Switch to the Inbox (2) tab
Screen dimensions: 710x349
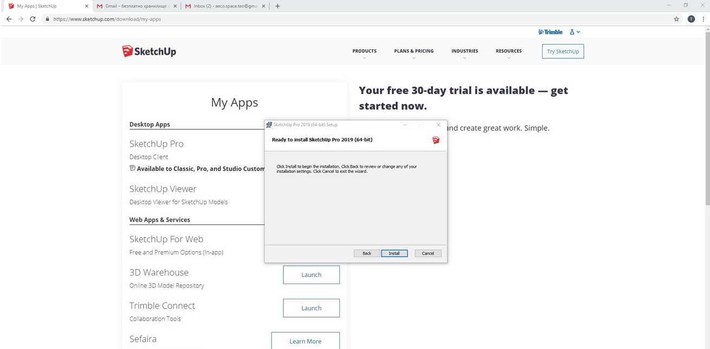pos(224,6)
